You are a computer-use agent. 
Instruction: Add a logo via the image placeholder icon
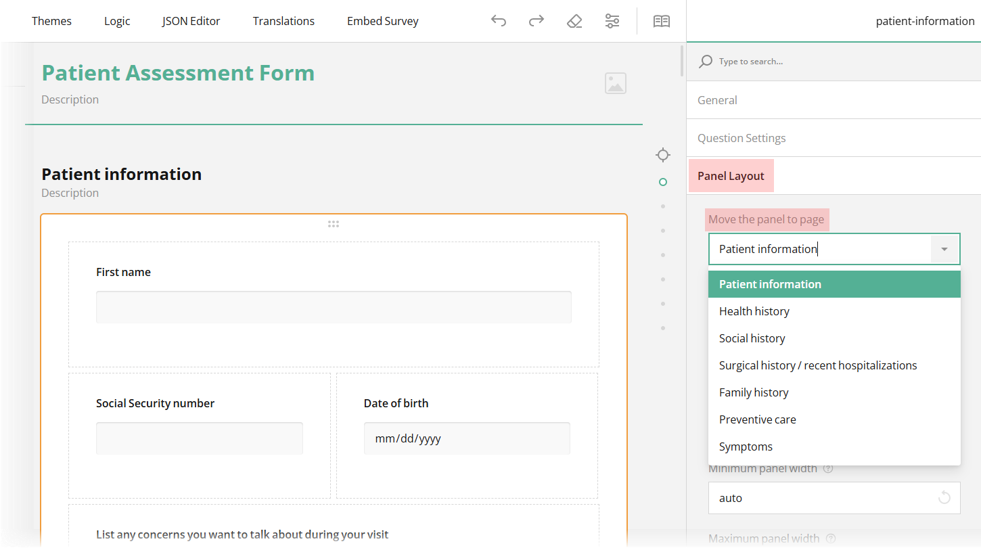pos(616,83)
